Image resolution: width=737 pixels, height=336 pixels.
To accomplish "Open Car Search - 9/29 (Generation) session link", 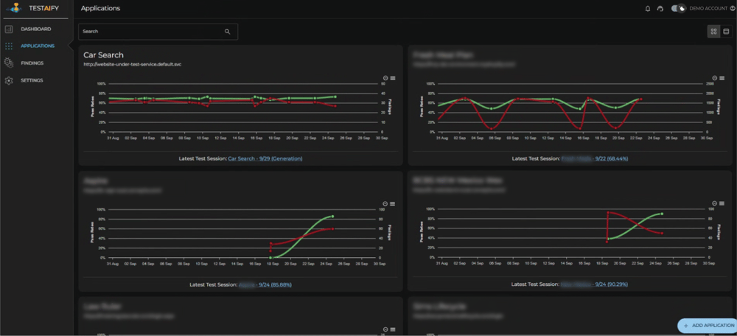I will tap(265, 158).
